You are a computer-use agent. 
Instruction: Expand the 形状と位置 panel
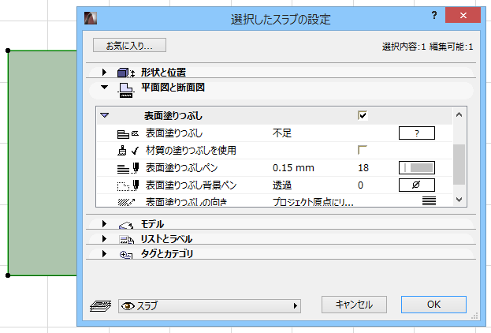[104, 72]
